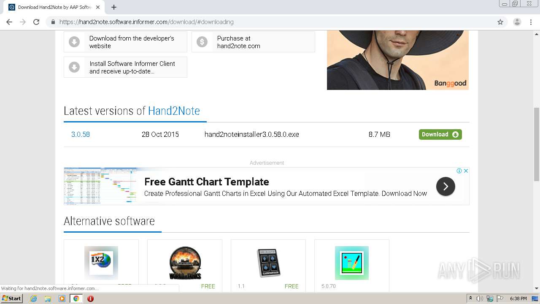Open File Explorer from taskbar

[x=48, y=299]
